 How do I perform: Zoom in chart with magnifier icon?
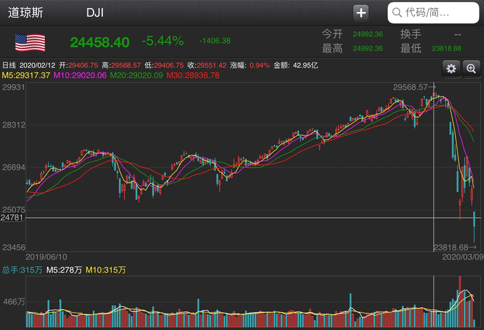tap(471, 68)
